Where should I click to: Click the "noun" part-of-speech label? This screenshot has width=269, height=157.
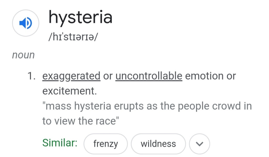click(23, 55)
